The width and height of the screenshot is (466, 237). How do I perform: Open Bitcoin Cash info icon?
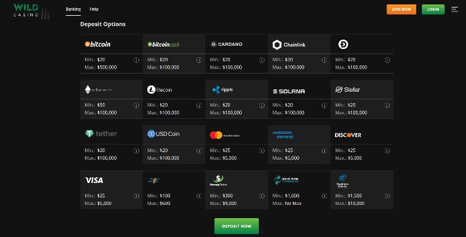(x=199, y=60)
